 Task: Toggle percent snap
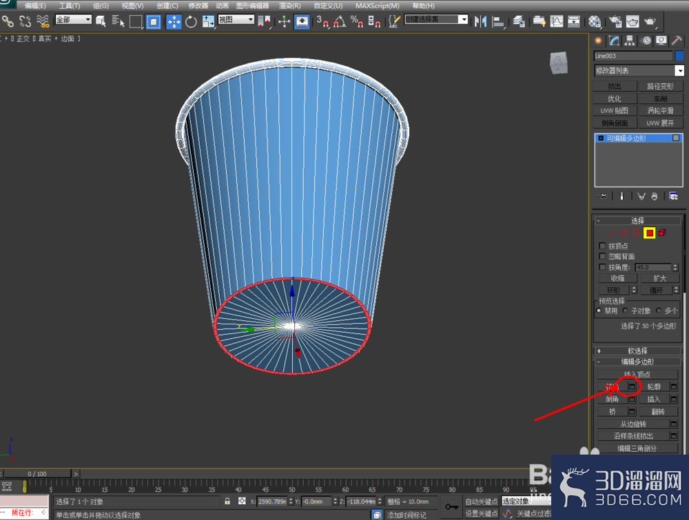click(x=357, y=21)
